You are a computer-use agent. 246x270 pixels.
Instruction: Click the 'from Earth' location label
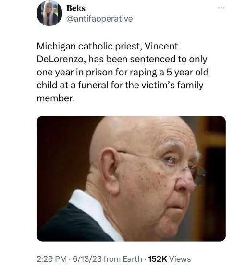pyautogui.click(x=123, y=259)
